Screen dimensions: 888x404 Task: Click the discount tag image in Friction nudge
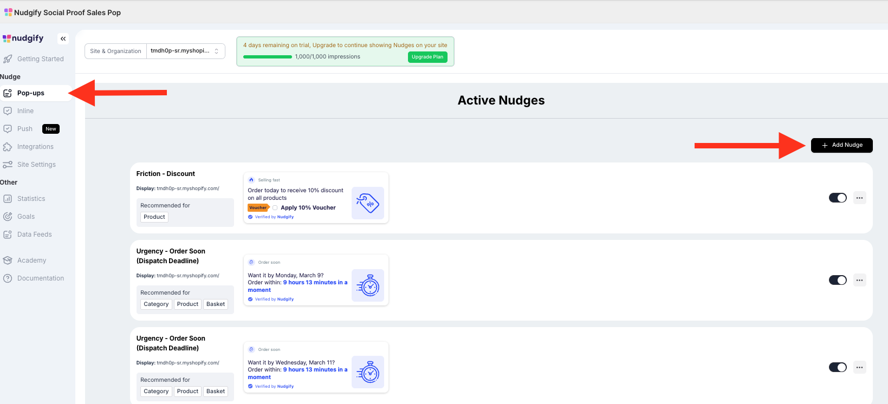[368, 203]
